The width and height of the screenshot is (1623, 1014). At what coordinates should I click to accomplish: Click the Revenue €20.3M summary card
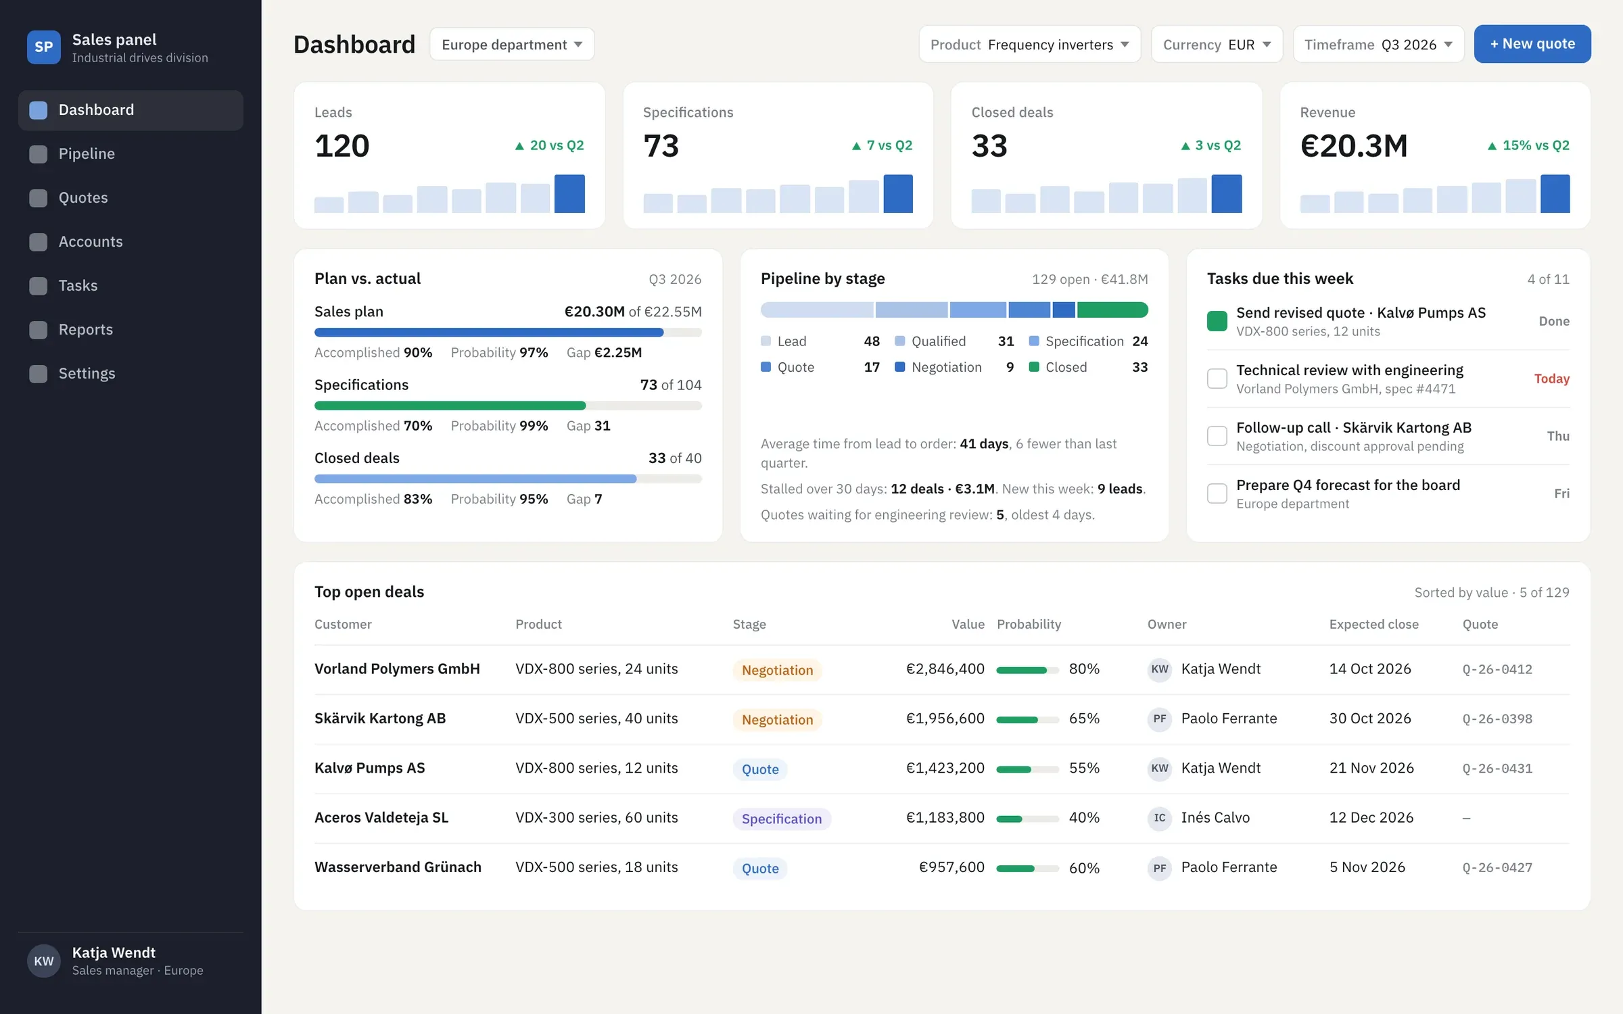(x=1435, y=155)
